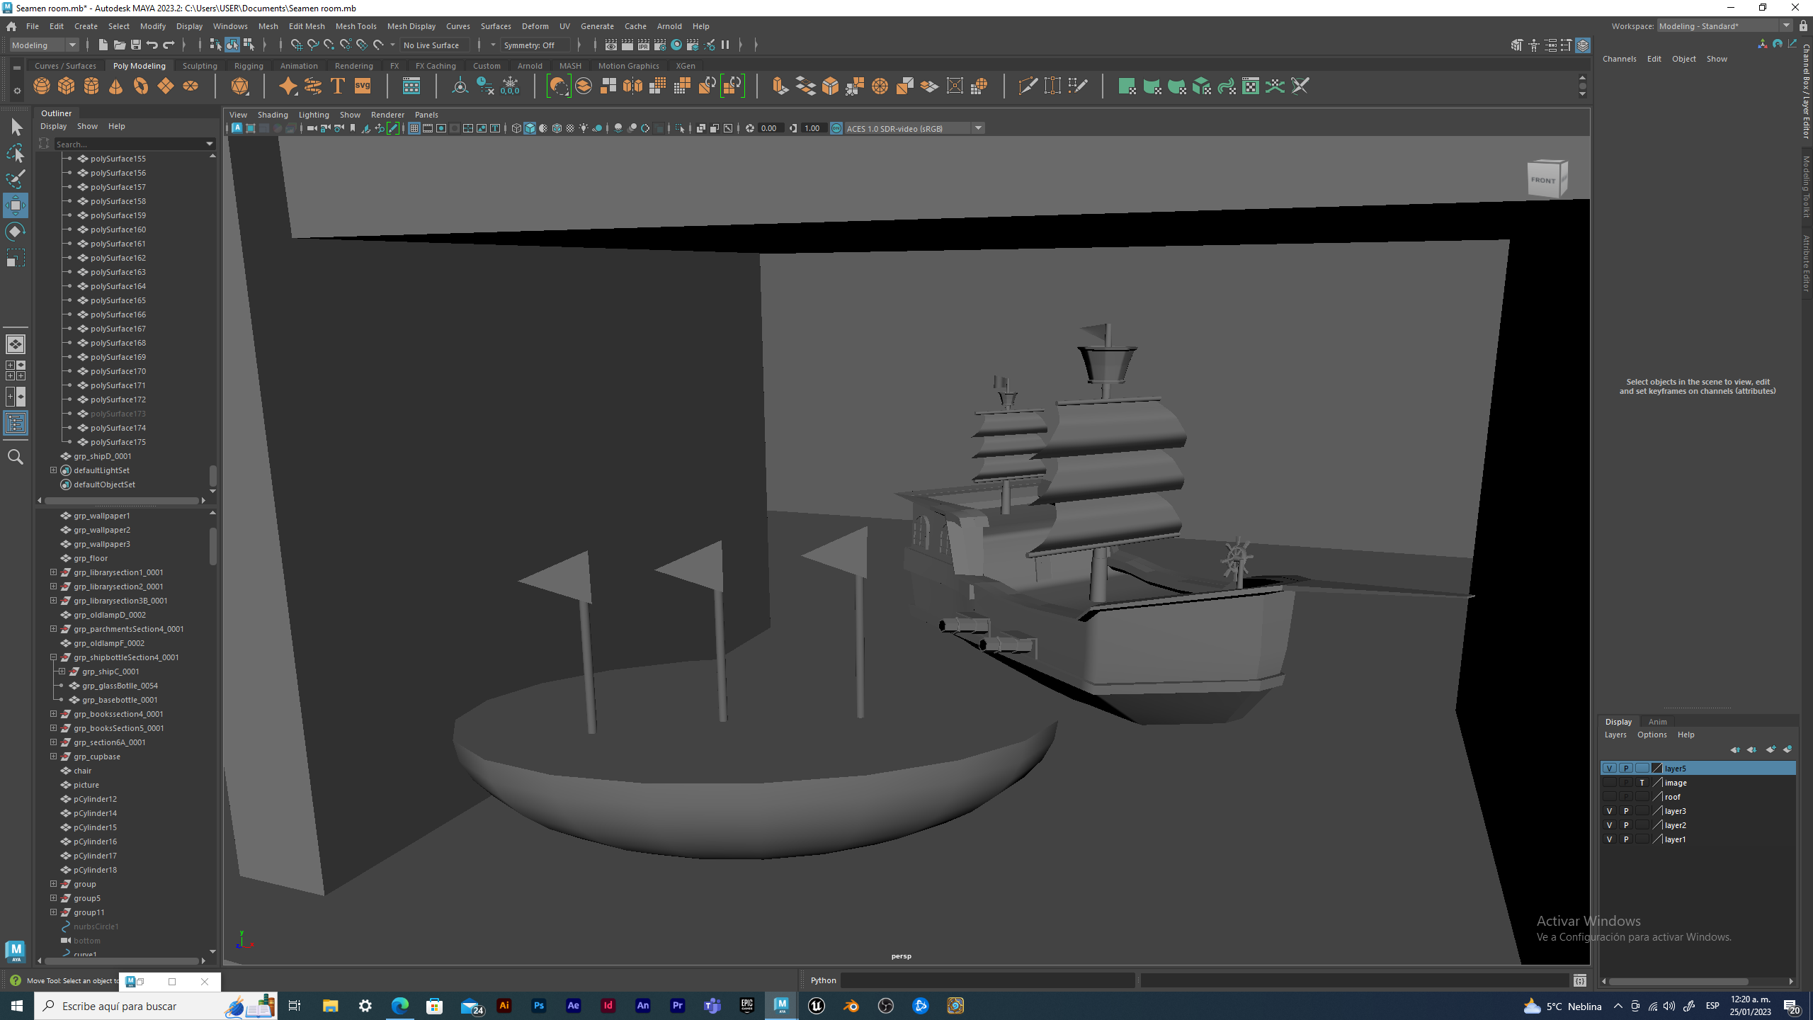Activate the Rotate tool in toolbox

(16, 232)
